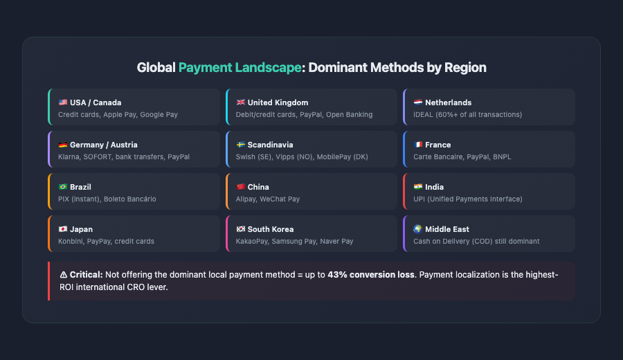
Task: Click the bold '43% conversion loss' text
Action: (x=371, y=275)
